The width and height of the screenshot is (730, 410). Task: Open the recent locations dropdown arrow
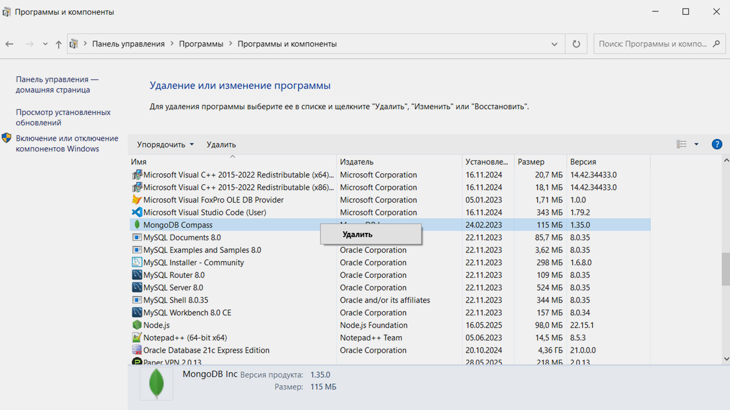click(x=45, y=44)
